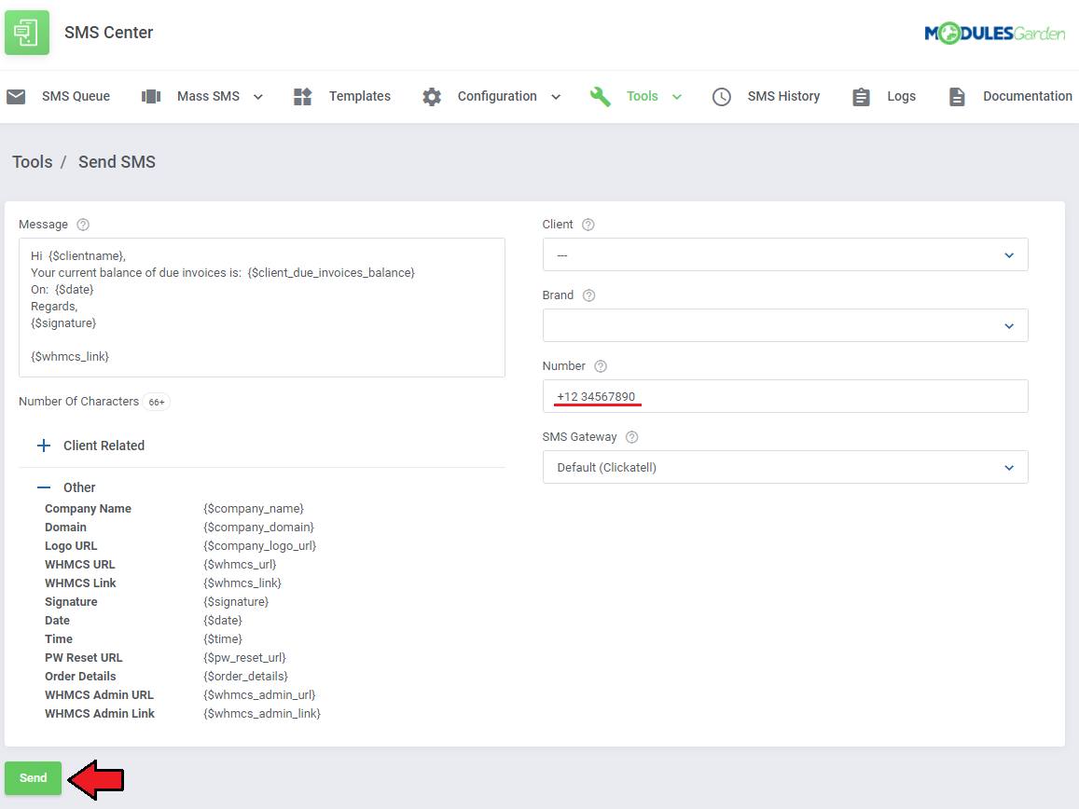Image resolution: width=1079 pixels, height=809 pixels.
Task: Click the SMS Center title
Action: click(109, 33)
